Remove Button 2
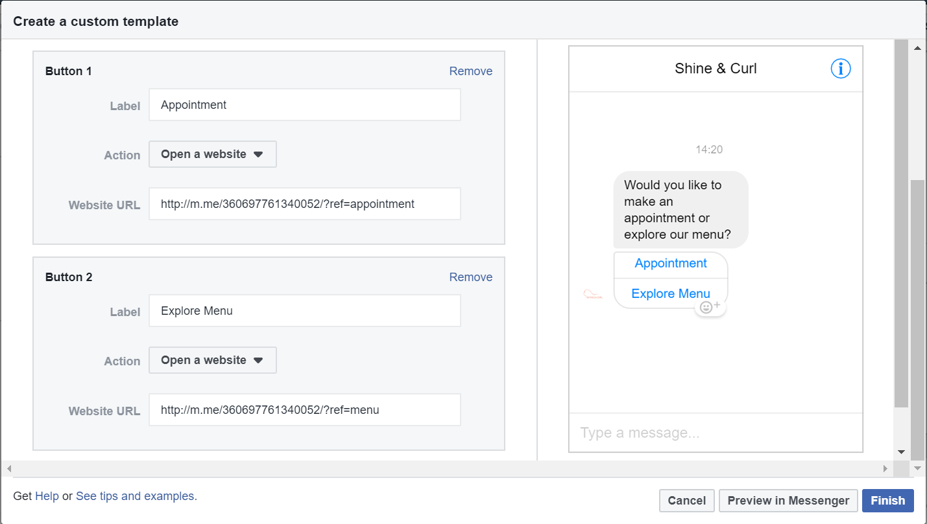Viewport: 927px width, 524px height. click(x=470, y=277)
